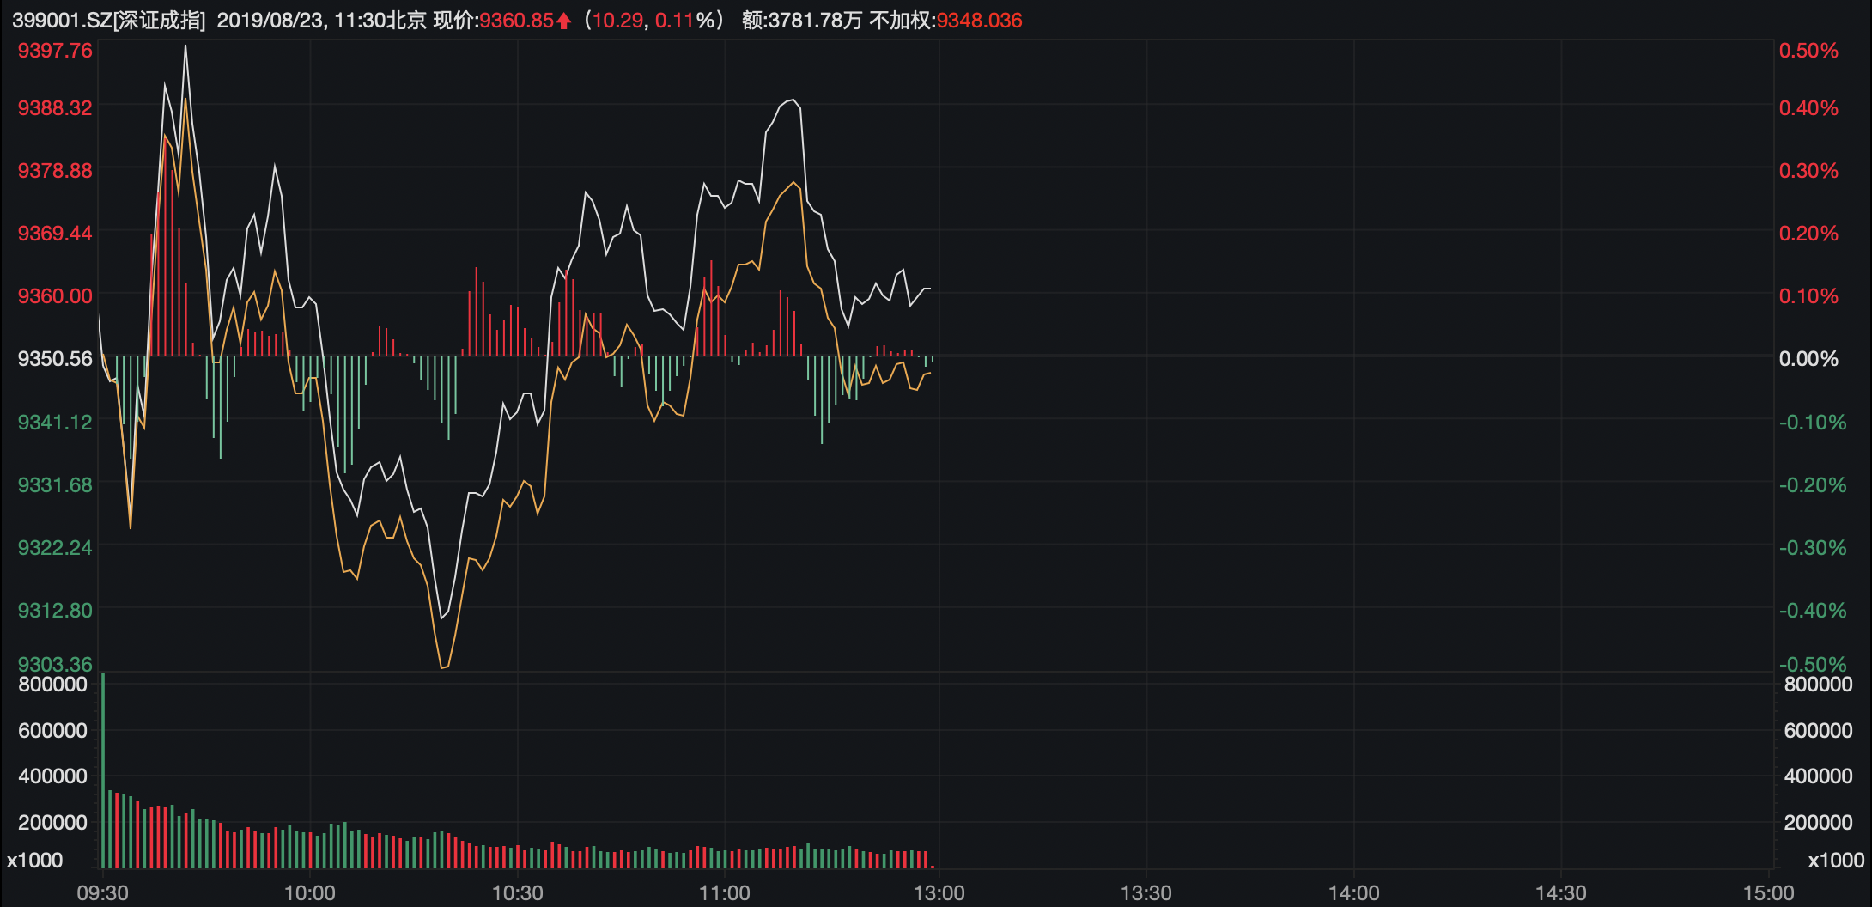This screenshot has height=907, width=1872.
Task: Click the unweighted value 9348.036
Action: [x=979, y=21]
